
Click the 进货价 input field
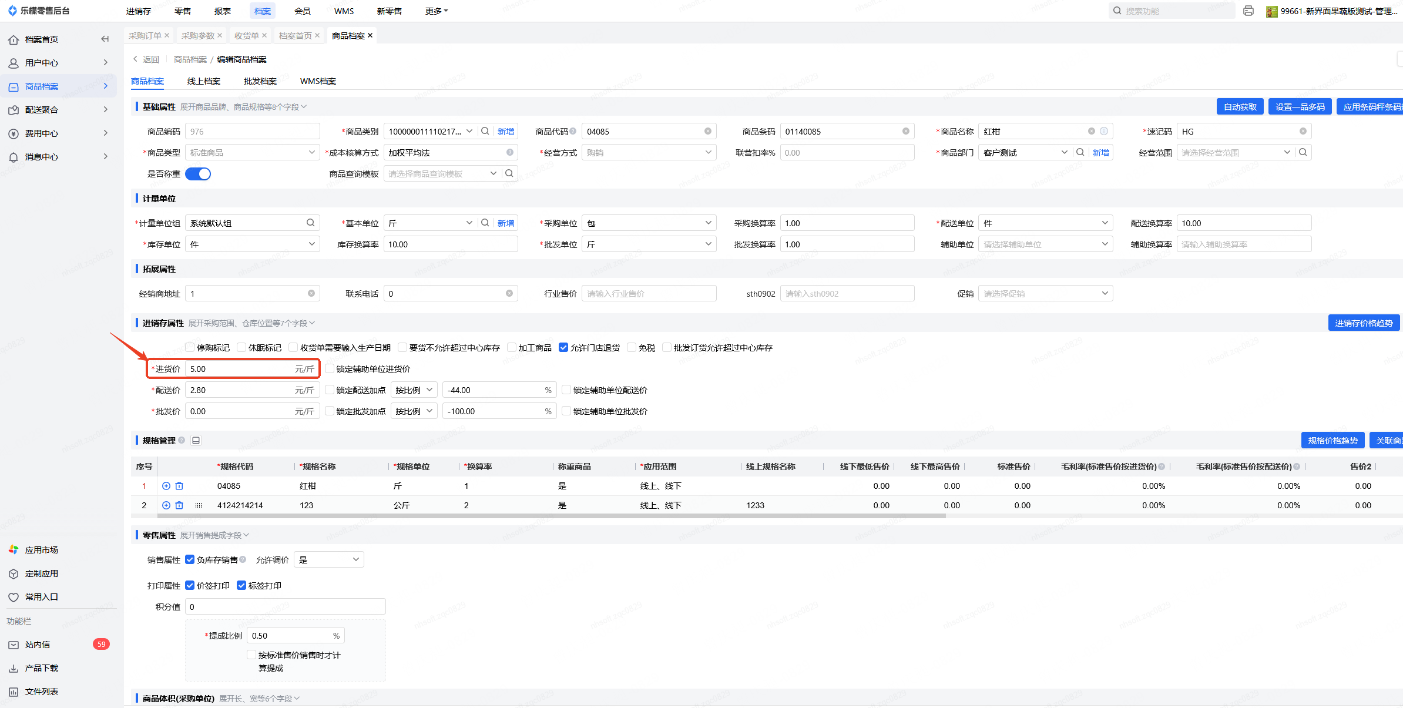point(241,369)
